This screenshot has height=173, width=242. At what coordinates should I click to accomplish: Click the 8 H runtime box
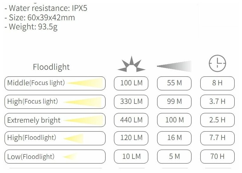point(217,83)
